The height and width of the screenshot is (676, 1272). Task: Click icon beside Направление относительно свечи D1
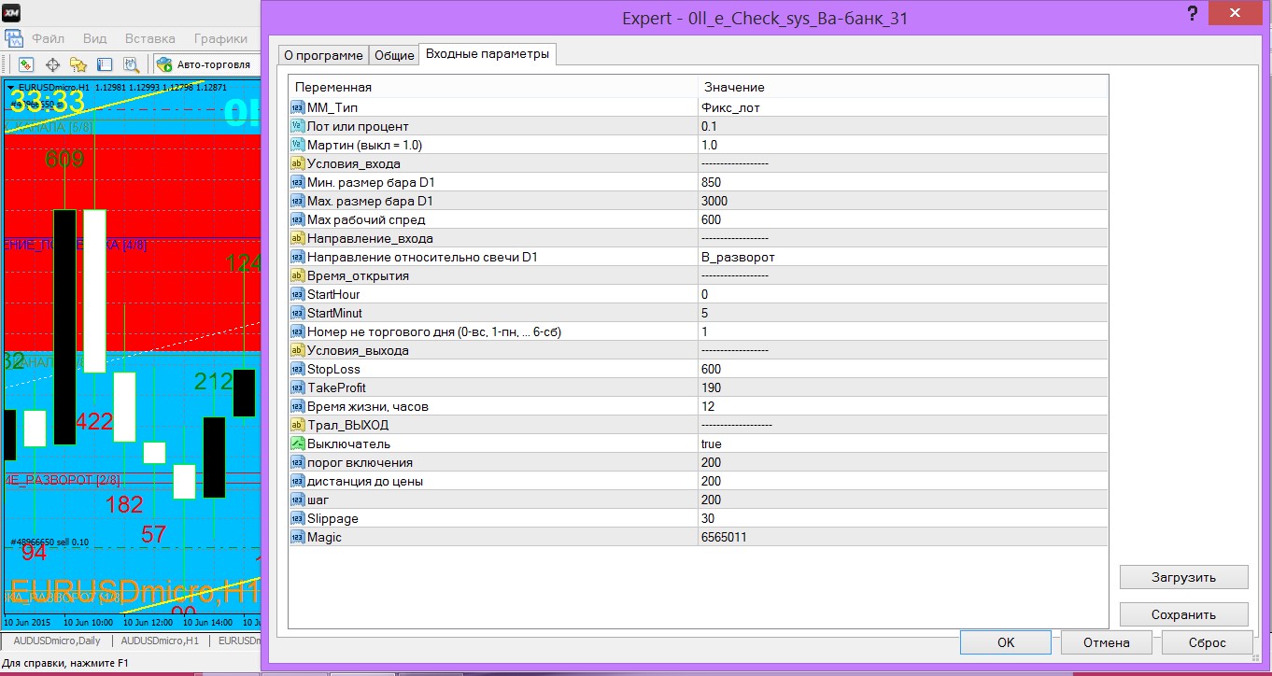[x=297, y=257]
